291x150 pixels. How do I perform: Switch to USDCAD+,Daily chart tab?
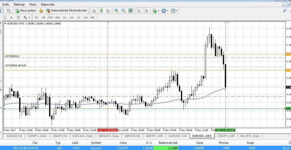[x=83, y=136]
